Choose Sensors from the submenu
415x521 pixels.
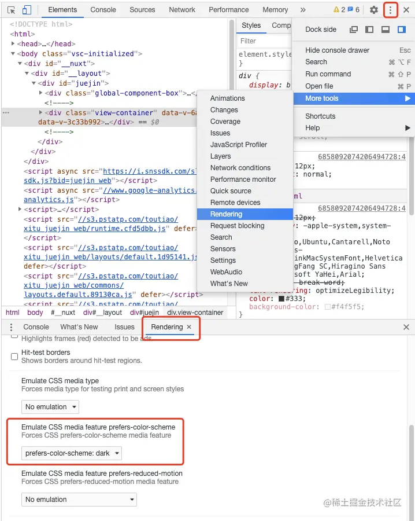click(245, 249)
